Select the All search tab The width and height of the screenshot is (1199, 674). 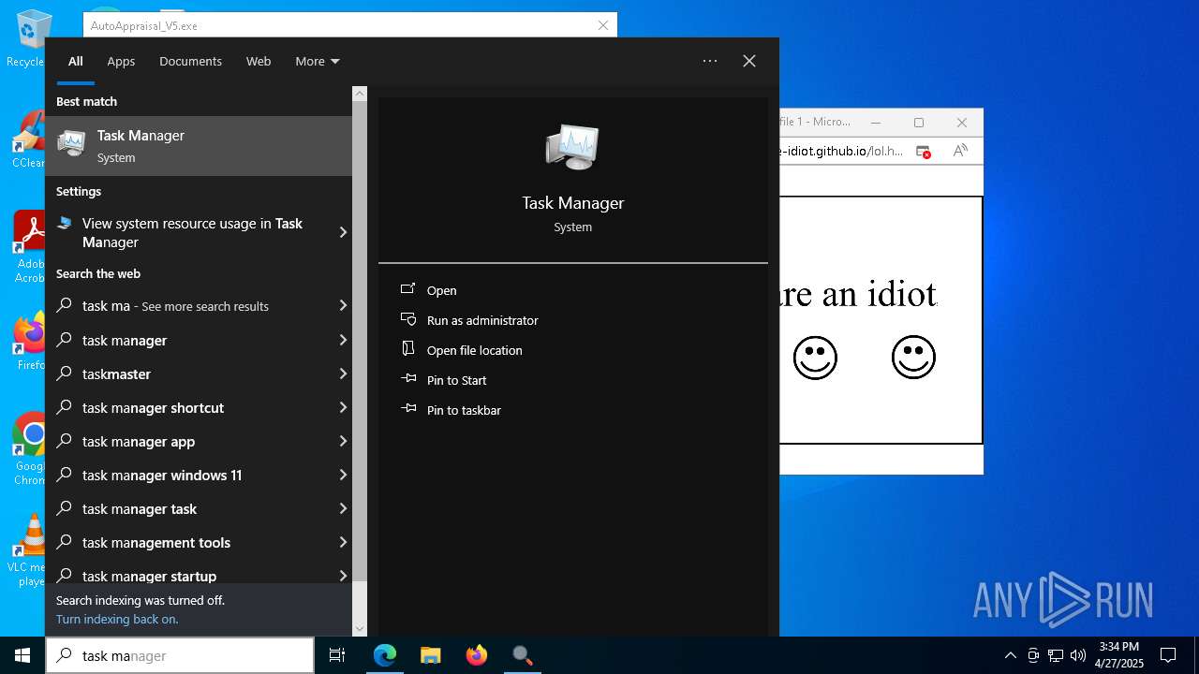[x=75, y=61]
